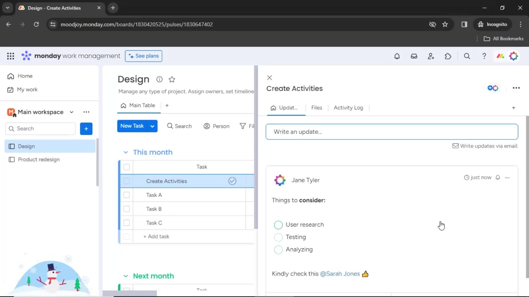Click the integrations/puzzle icon in header
Image resolution: width=529 pixels, height=297 pixels.
point(448,56)
